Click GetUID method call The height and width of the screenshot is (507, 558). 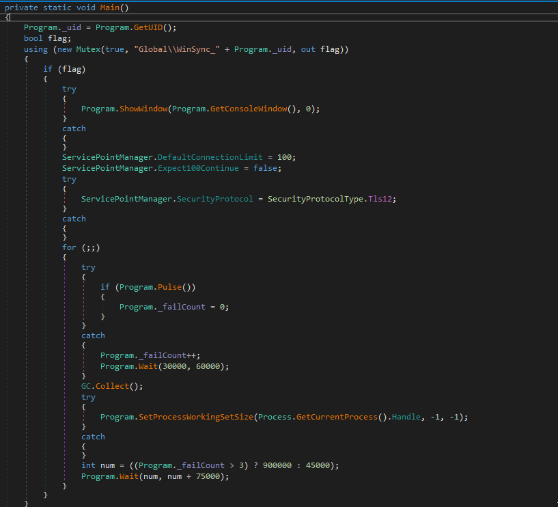tap(148, 27)
